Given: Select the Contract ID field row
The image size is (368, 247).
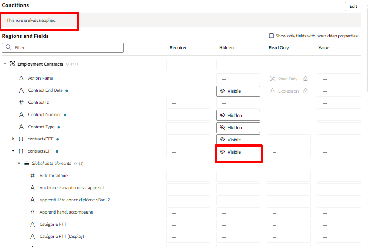Looking at the screenshot, I should pos(39,102).
